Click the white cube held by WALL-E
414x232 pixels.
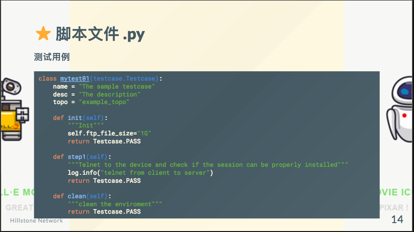[x=22, y=115]
